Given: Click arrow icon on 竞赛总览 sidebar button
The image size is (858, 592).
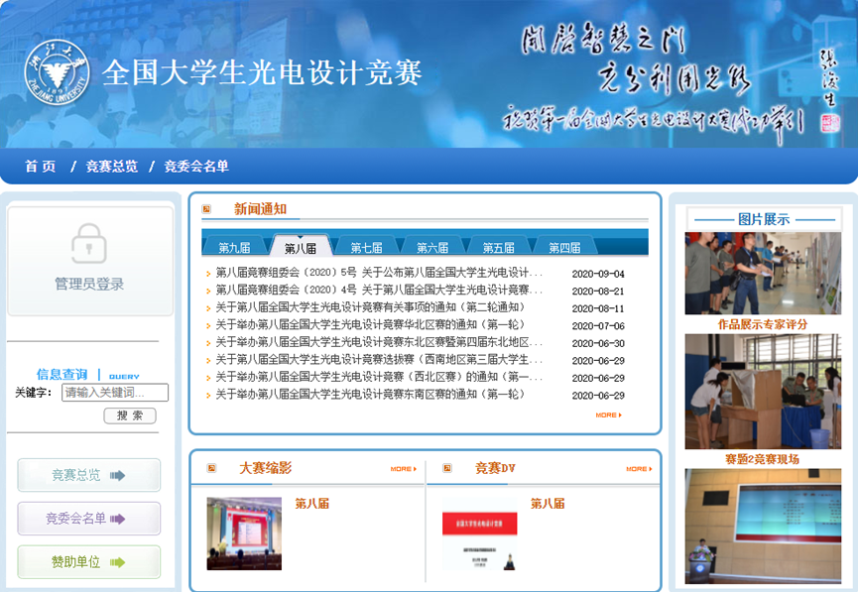Looking at the screenshot, I should tap(118, 476).
